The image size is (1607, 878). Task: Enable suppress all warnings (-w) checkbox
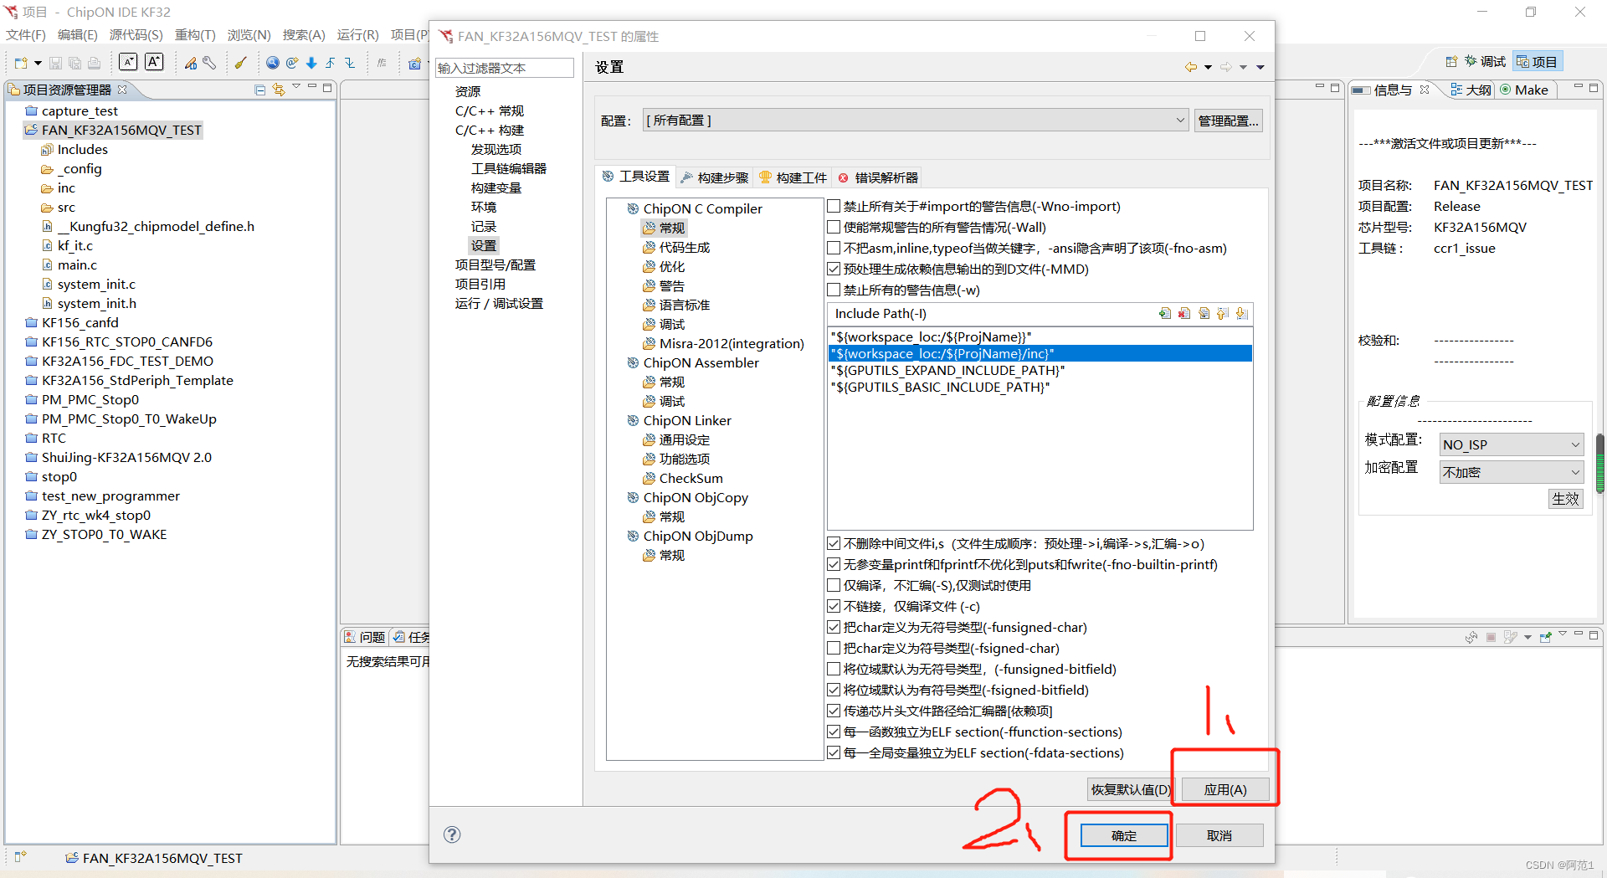point(834,290)
